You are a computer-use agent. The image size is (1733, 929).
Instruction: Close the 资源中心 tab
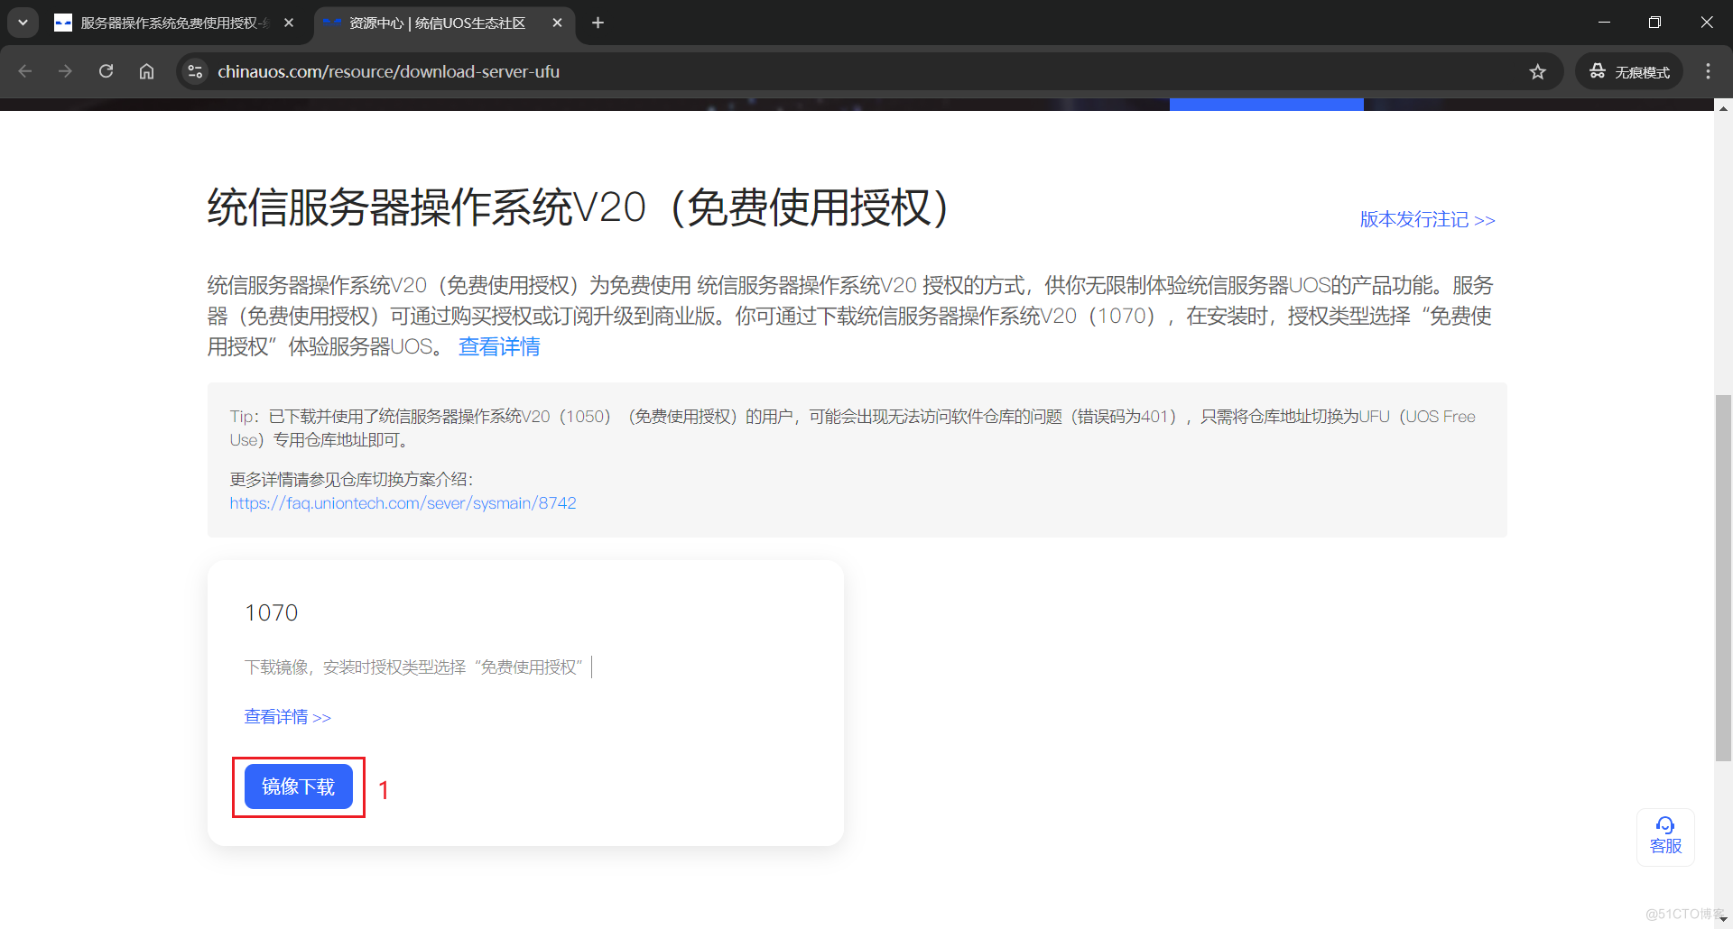tap(557, 23)
